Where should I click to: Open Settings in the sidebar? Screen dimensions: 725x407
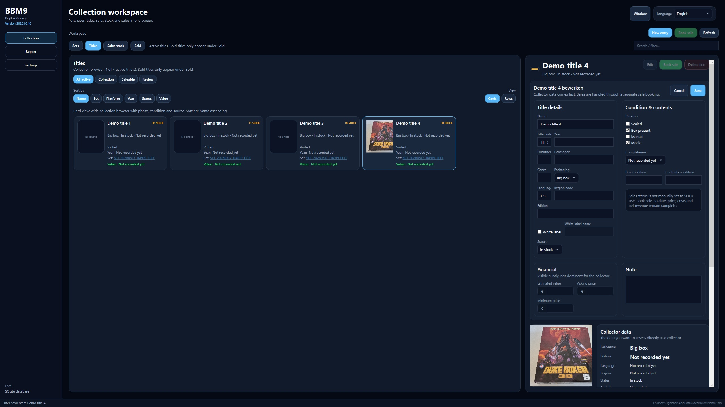click(31, 65)
